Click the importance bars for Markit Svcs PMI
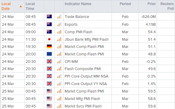The height and width of the screenshot is (109, 175). point(59,106)
